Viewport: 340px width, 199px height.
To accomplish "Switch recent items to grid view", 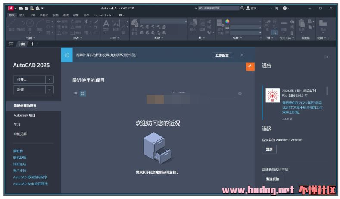I will pos(83,94).
